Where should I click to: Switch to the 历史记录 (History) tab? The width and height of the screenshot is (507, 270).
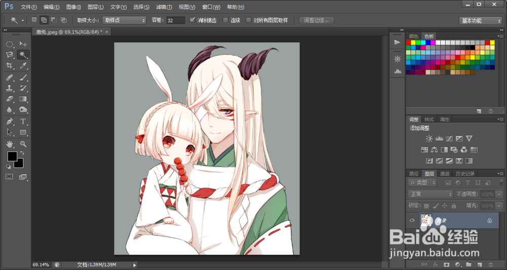click(x=464, y=173)
